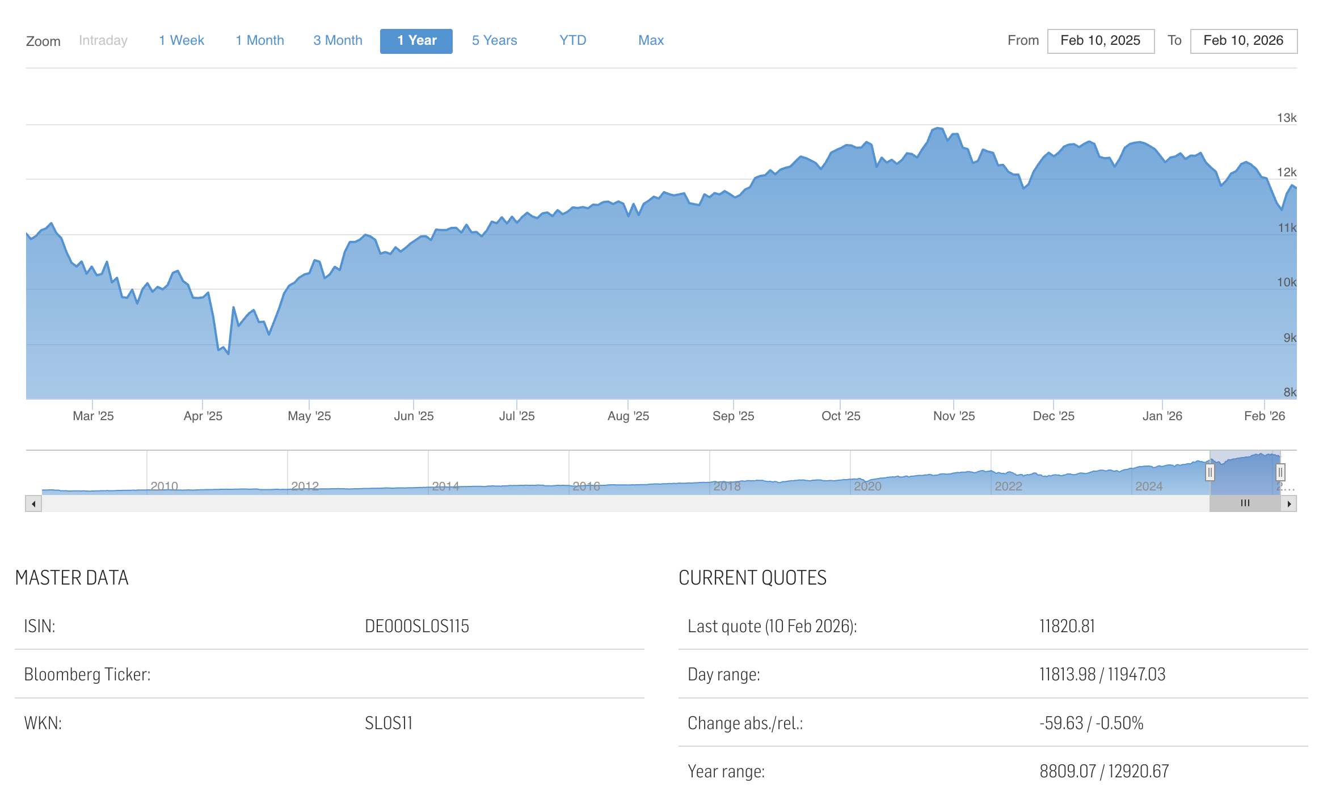Image resolution: width=1323 pixels, height=804 pixels.
Task: Click the navigator scrollbar thumb grip
Action: pyautogui.click(x=1245, y=503)
